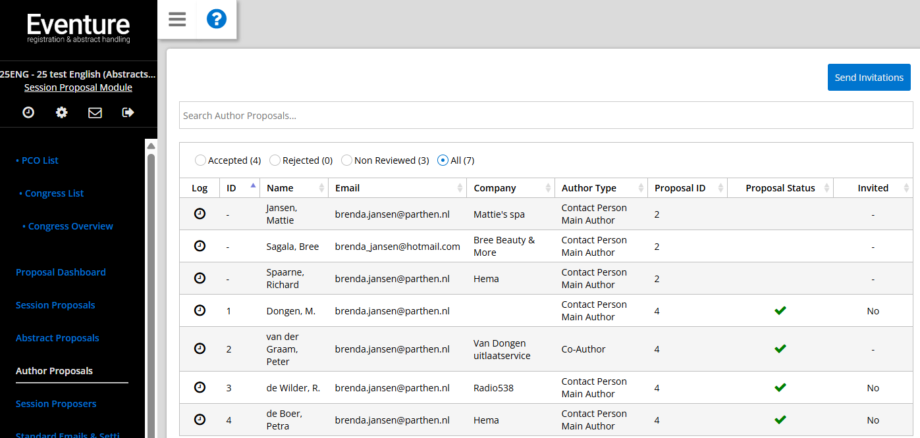Select the Rejected (0) radio filter
Image resolution: width=920 pixels, height=438 pixels.
(275, 160)
